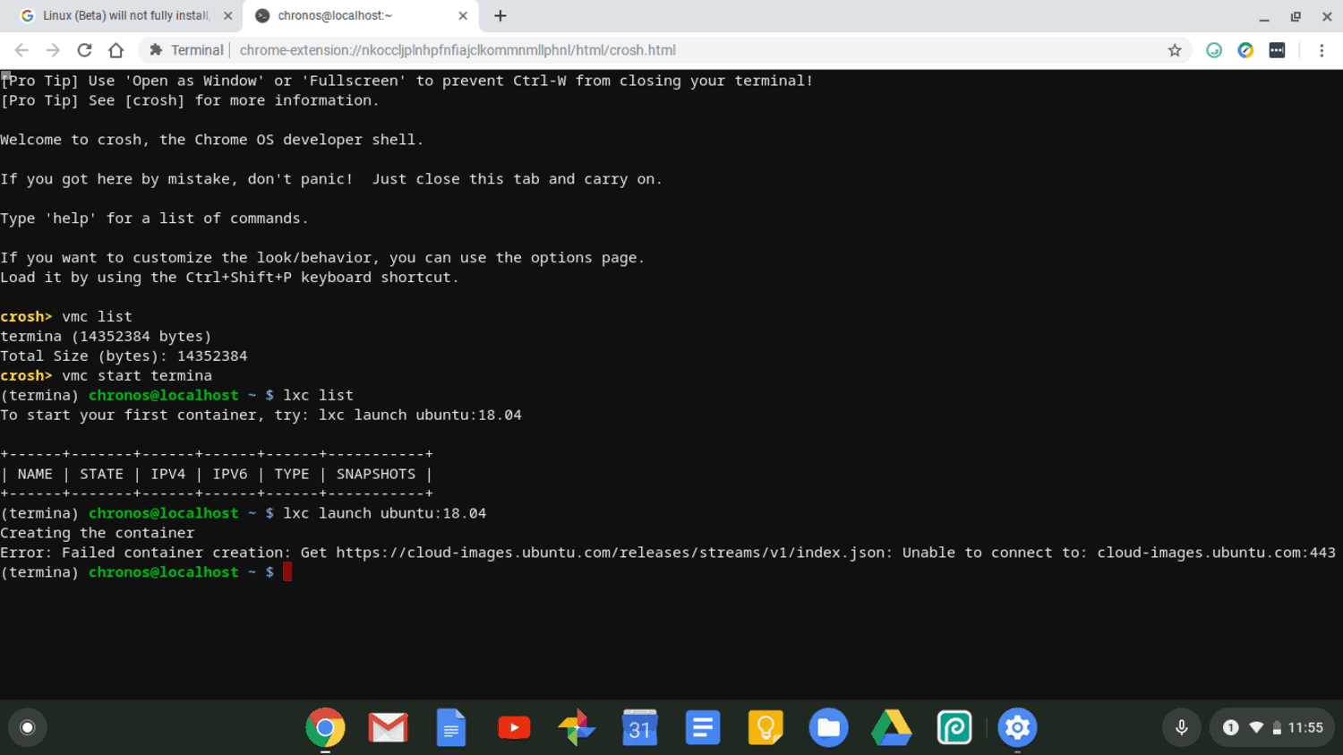Restore the browser window size
The height and width of the screenshot is (755, 1343).
(1296, 16)
